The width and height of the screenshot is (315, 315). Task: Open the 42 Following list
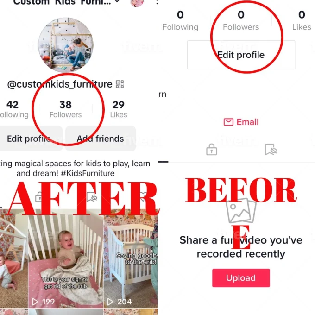coord(13,109)
